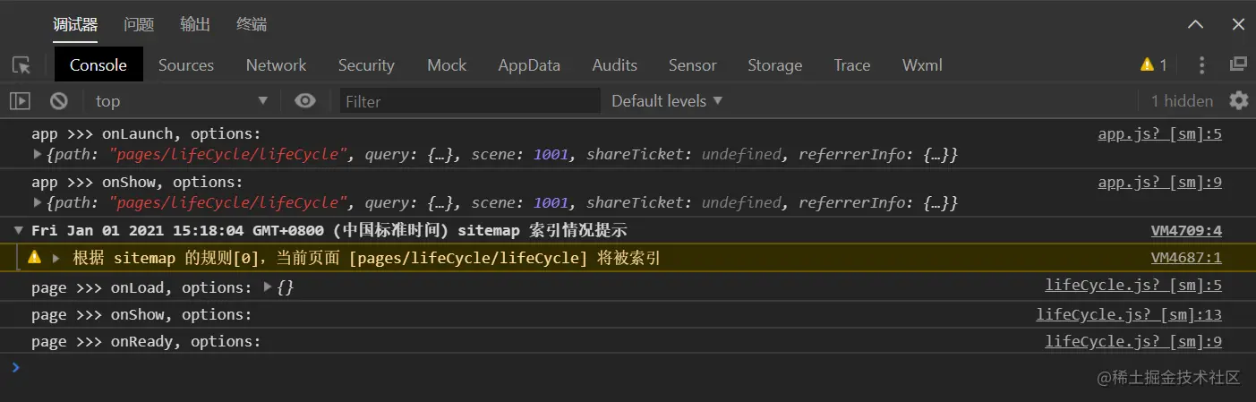Click the VM4687:1 source link
Viewport: 1256px width, 402px height.
[1185, 258]
